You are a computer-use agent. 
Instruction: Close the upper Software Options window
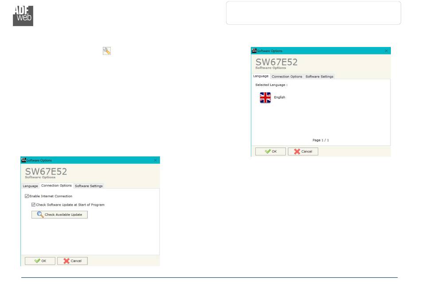click(x=386, y=51)
